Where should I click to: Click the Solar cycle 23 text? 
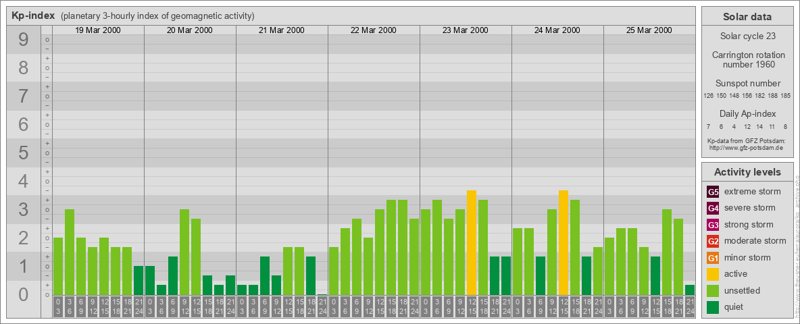click(747, 36)
